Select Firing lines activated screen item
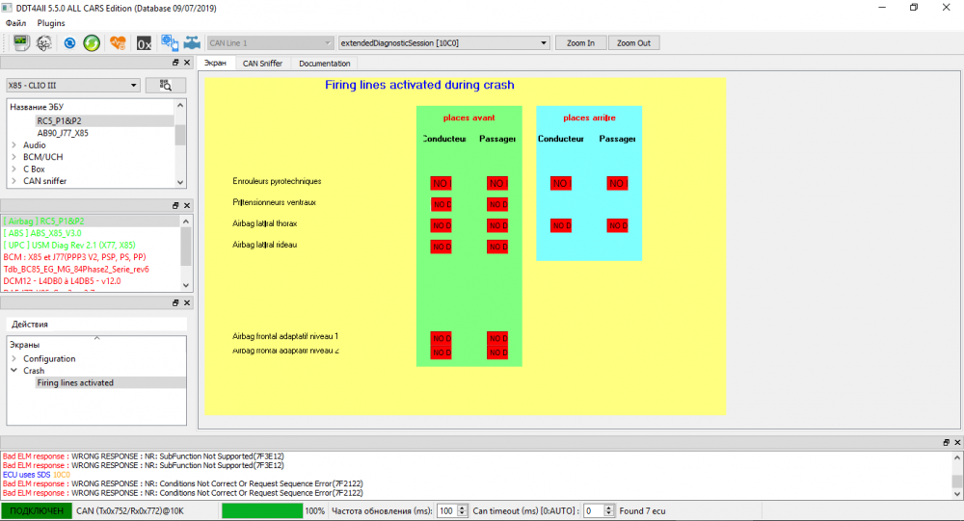This screenshot has height=521, width=964. [x=75, y=382]
